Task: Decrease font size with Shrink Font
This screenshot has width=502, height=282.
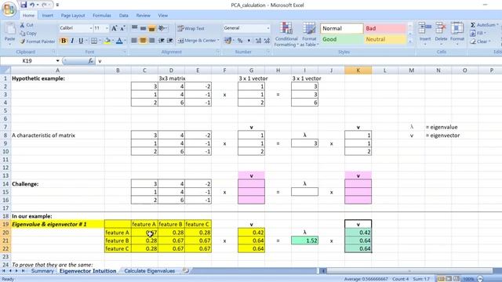Action: click(122, 28)
